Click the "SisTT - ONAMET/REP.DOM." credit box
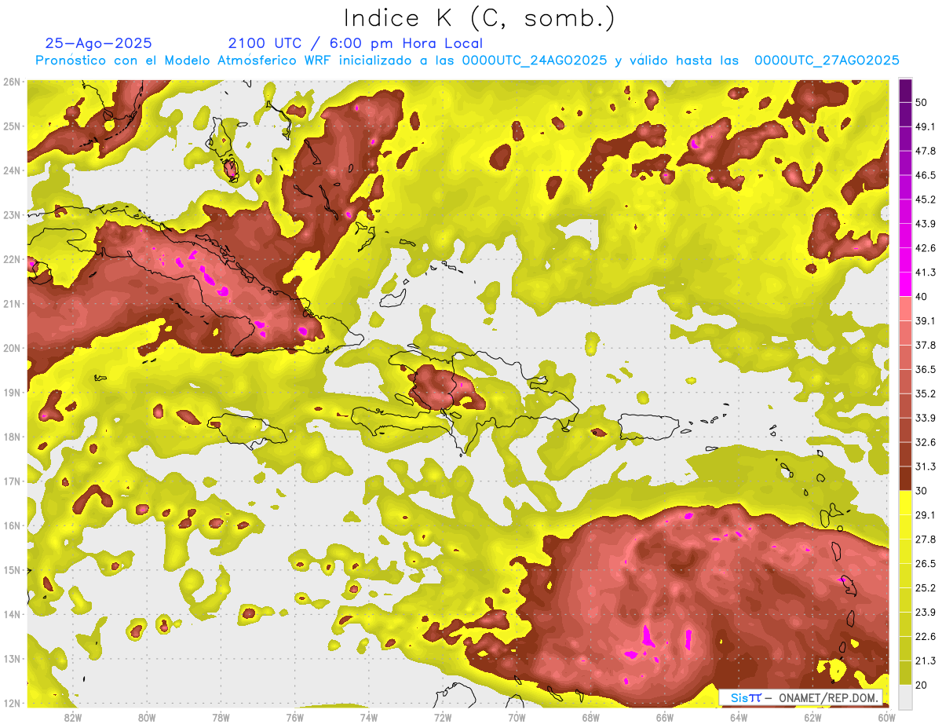Image resolution: width=942 pixels, height=728 pixels. [801, 697]
